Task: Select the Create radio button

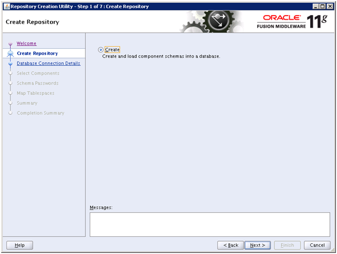Action: tap(100, 50)
